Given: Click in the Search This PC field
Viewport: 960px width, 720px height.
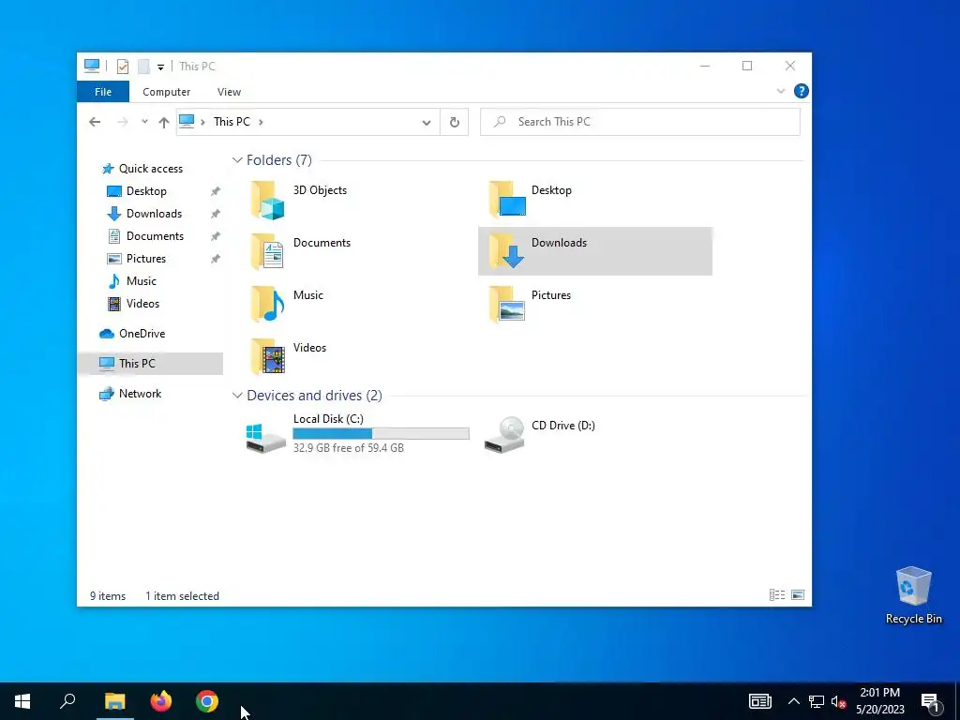Looking at the screenshot, I should click(639, 122).
